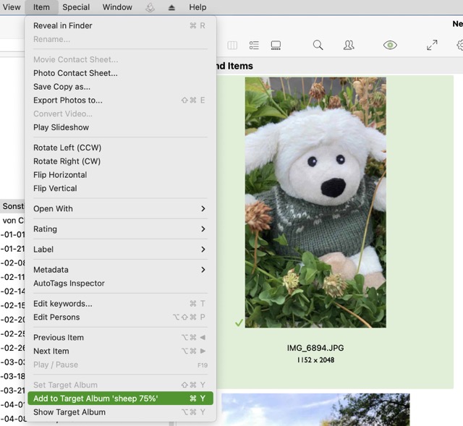Click Reveal in Finder
Image resolution: width=463 pixels, height=426 pixels.
tap(63, 25)
